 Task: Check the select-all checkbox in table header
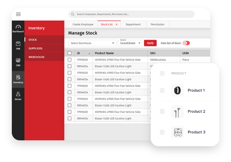[x=70, y=53]
